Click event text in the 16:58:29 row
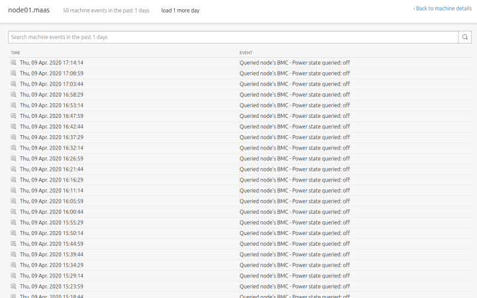This screenshot has height=298, width=477. [x=294, y=95]
